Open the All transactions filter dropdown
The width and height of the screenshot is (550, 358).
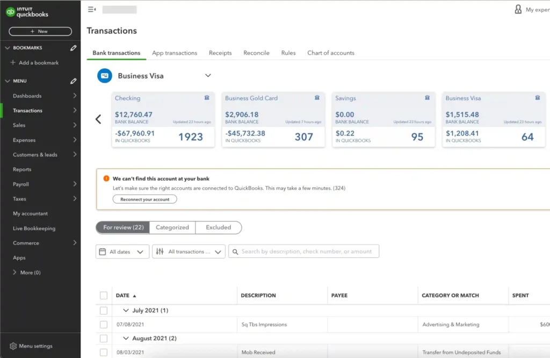[x=189, y=252]
